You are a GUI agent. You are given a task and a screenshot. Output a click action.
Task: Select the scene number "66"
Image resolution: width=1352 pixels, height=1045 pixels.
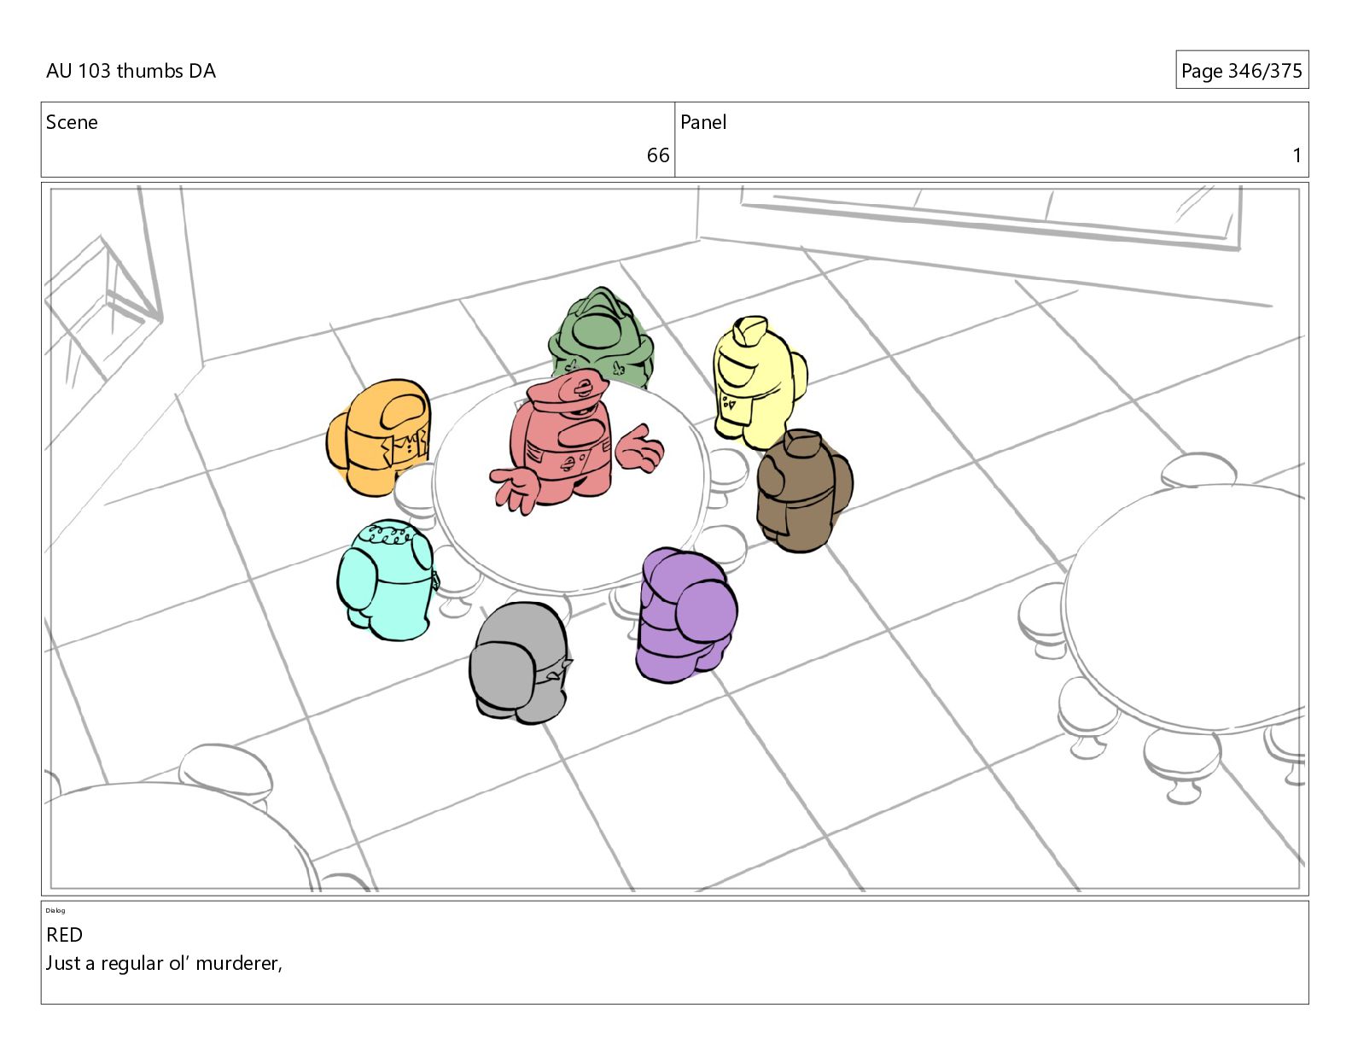[x=658, y=155]
